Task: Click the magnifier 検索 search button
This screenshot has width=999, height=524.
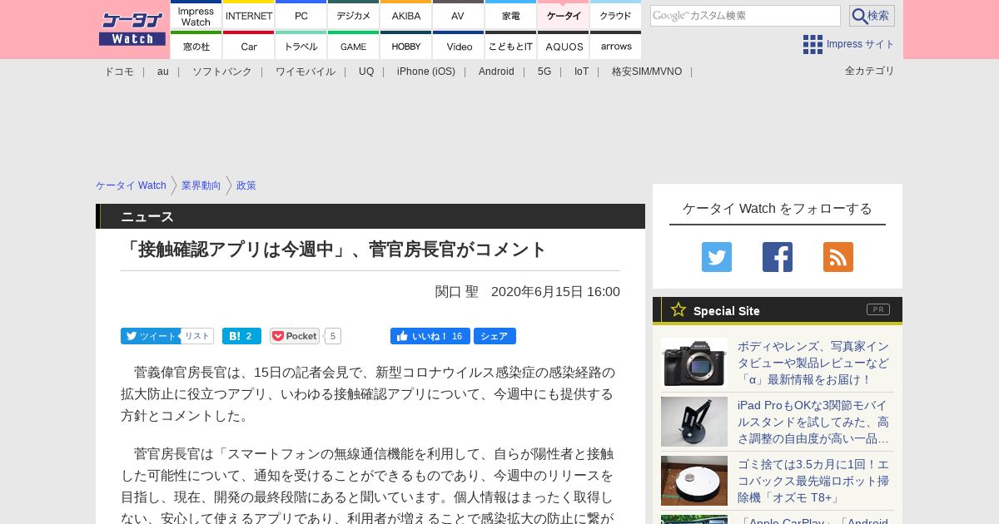Action: tap(872, 16)
